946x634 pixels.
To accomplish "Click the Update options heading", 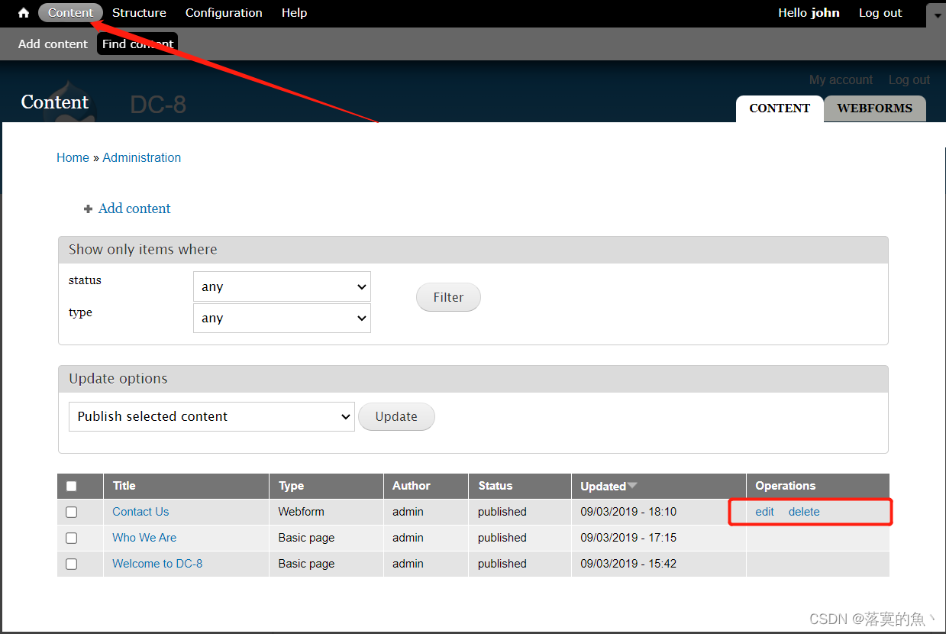I will click(x=118, y=379).
